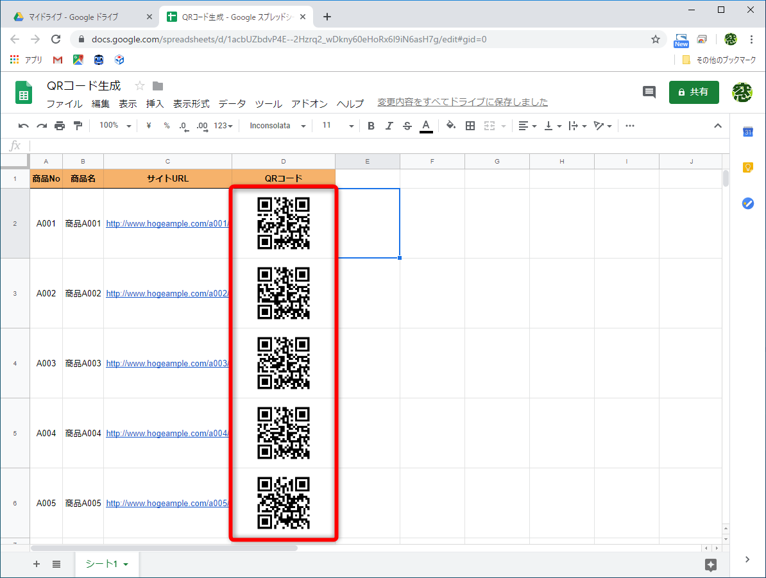Select the Print icon in the toolbar
This screenshot has height=578, width=766.
click(58, 125)
